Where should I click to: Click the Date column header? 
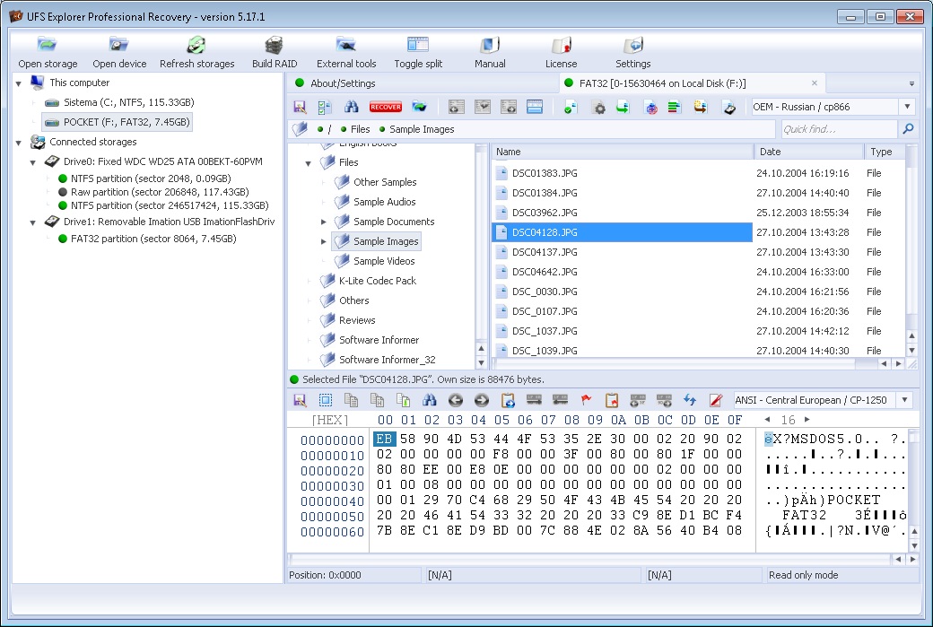coord(809,152)
